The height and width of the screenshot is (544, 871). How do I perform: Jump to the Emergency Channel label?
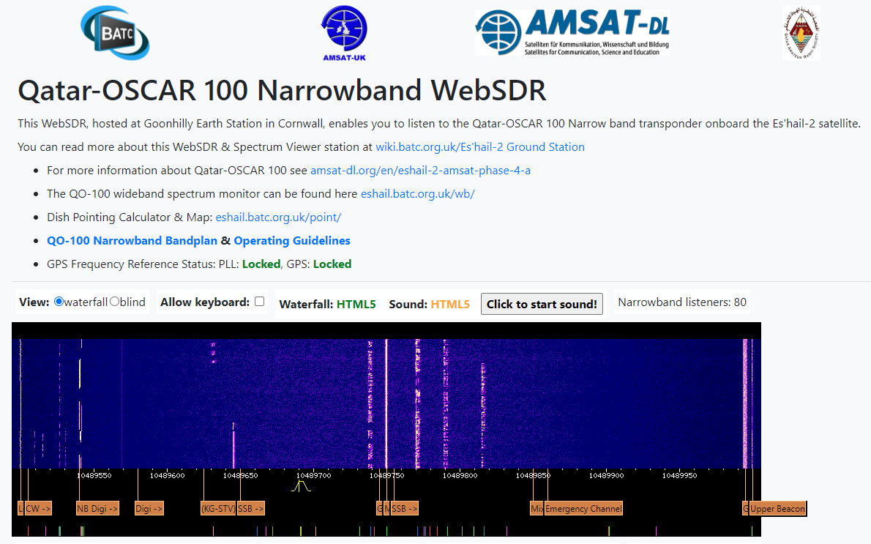(x=584, y=508)
